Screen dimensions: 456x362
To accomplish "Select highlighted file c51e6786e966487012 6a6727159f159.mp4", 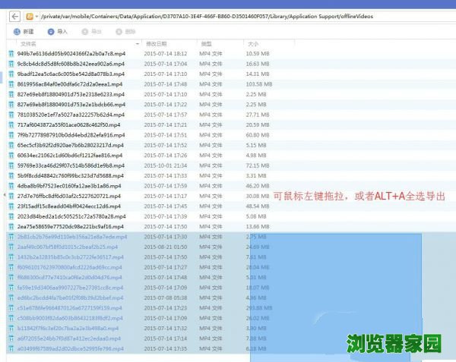I will pyautogui.click(x=69, y=308).
